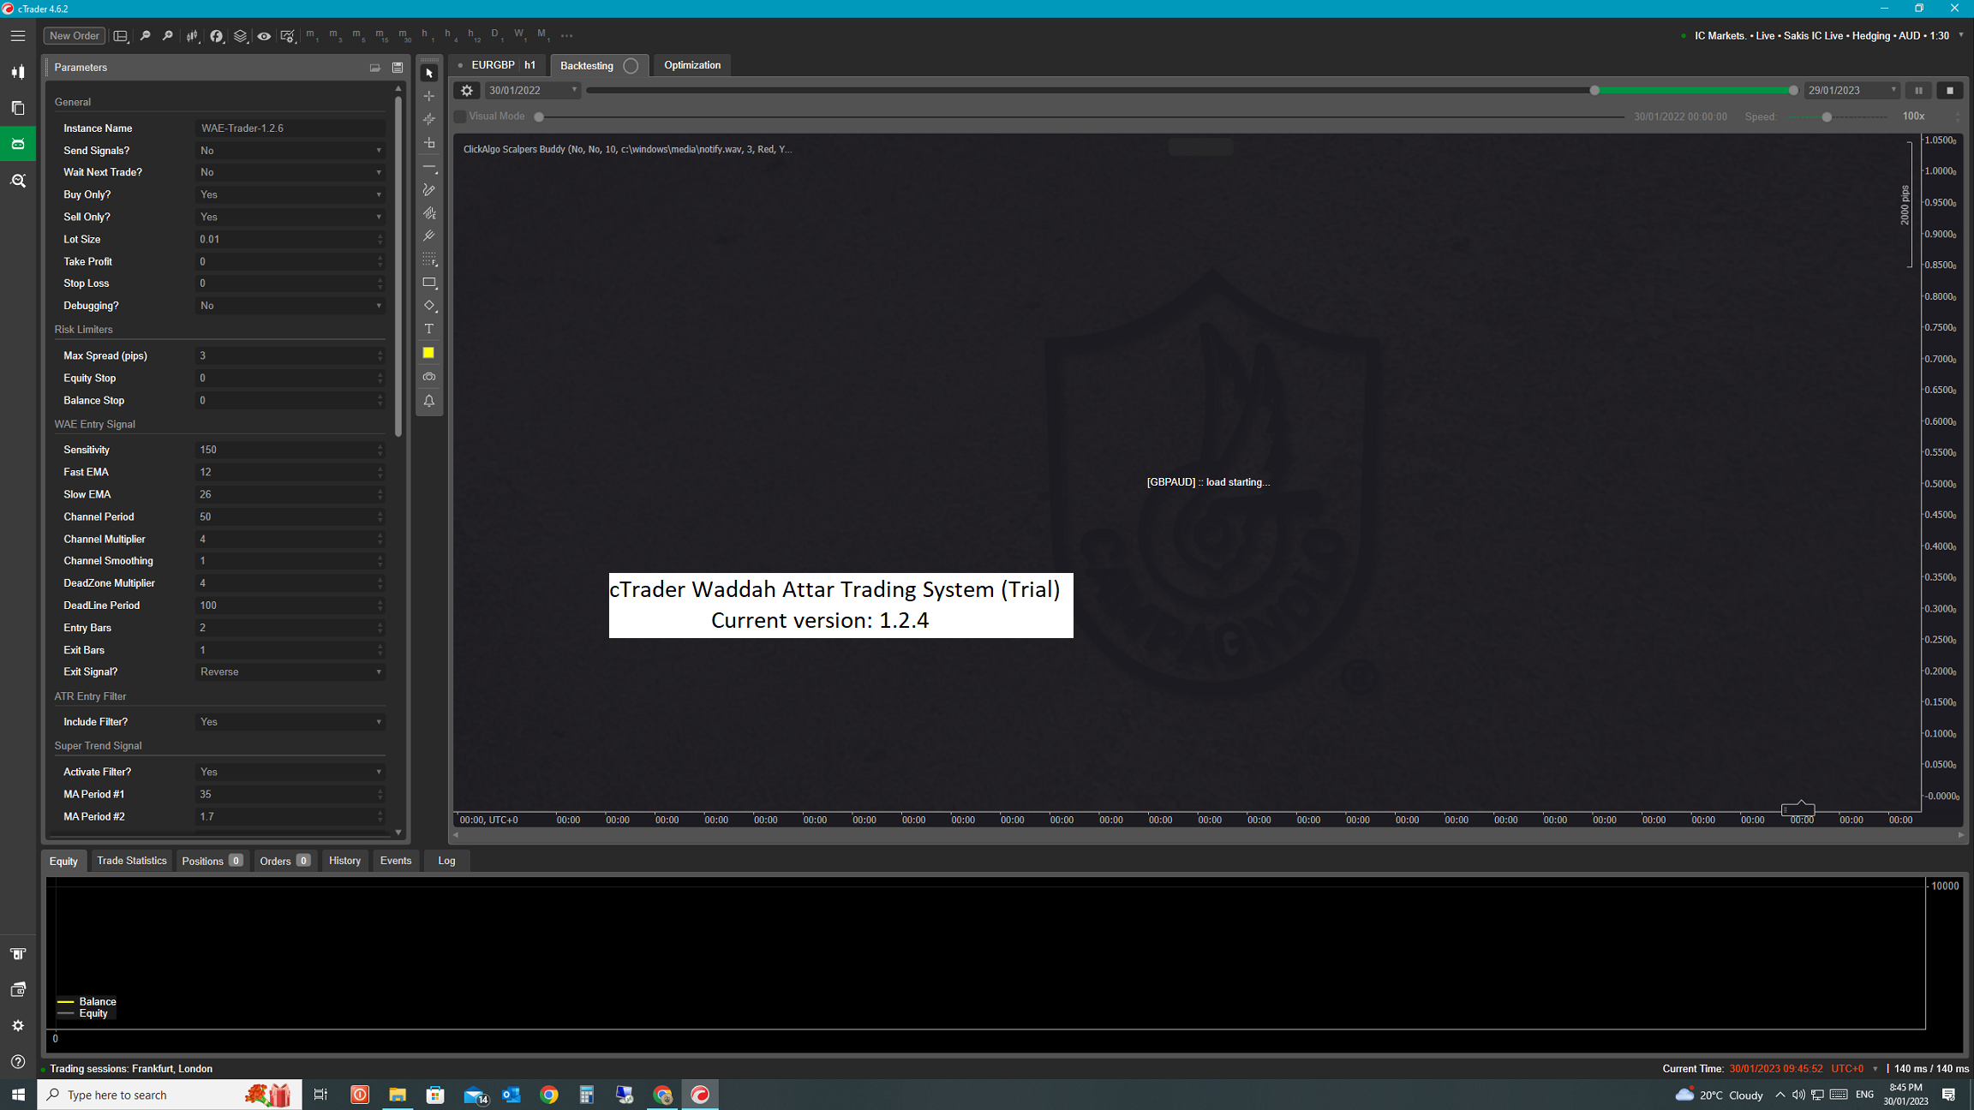Select the D1 daily timeframe
1974x1110 pixels.
click(x=496, y=35)
